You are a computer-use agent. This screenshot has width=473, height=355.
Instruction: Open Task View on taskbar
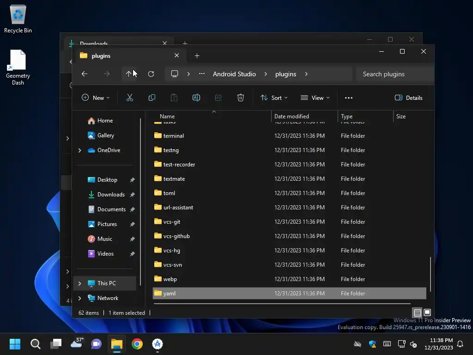tap(56, 344)
